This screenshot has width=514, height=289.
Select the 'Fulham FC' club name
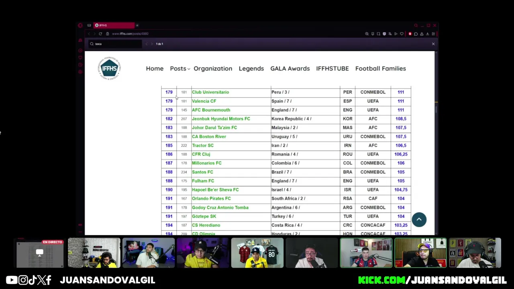pos(203,181)
